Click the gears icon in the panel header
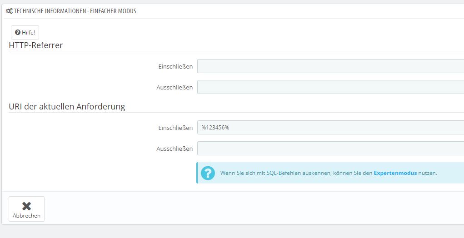 (9, 11)
